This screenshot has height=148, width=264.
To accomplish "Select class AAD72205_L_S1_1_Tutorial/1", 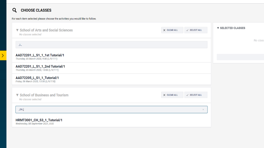I will [111, 79].
